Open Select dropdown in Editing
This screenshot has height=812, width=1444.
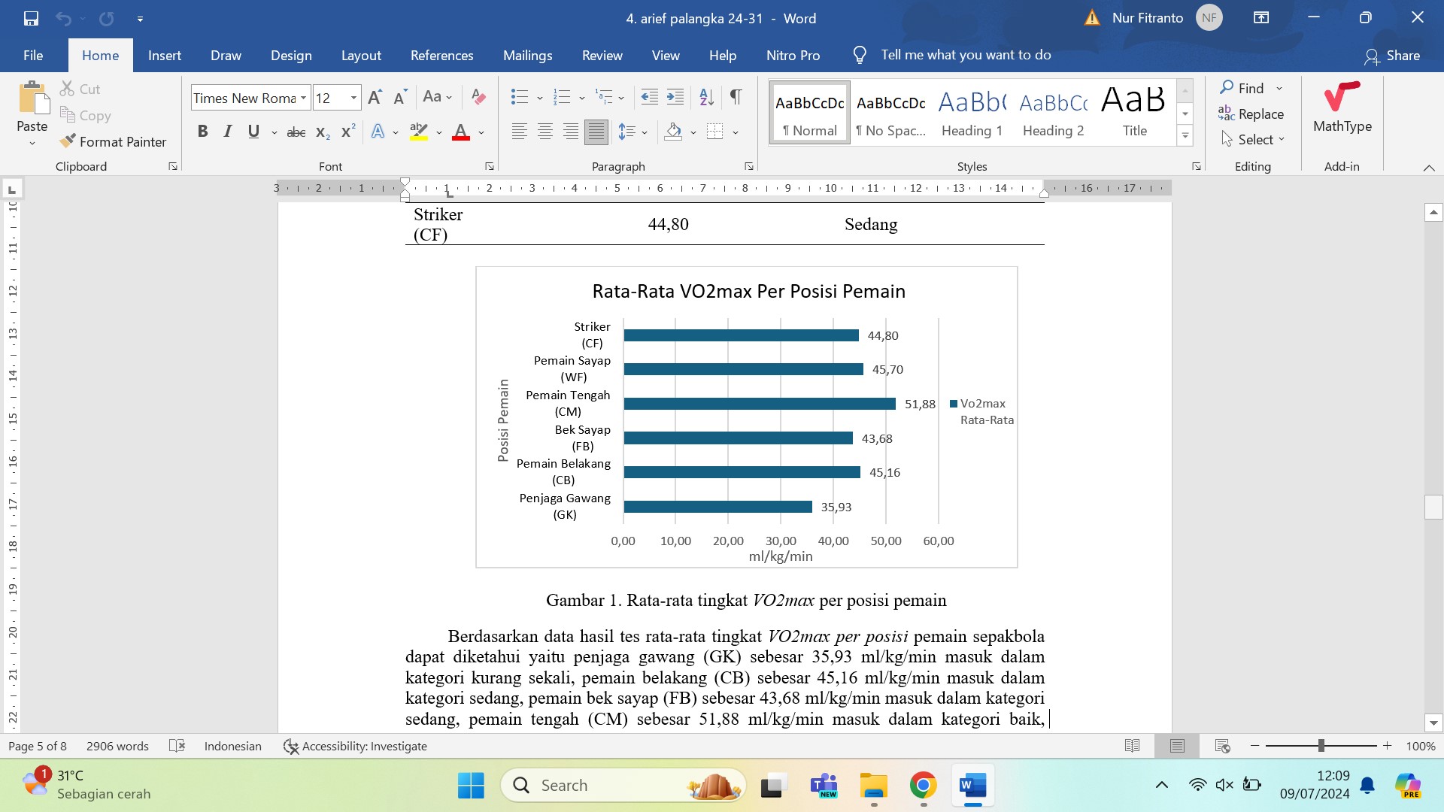(x=1254, y=140)
